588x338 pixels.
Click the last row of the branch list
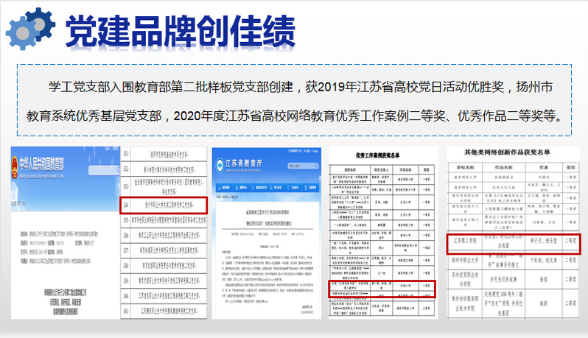click(164, 309)
